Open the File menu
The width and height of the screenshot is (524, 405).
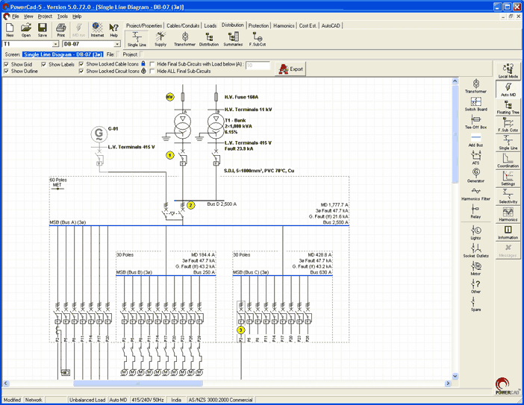pos(16,16)
